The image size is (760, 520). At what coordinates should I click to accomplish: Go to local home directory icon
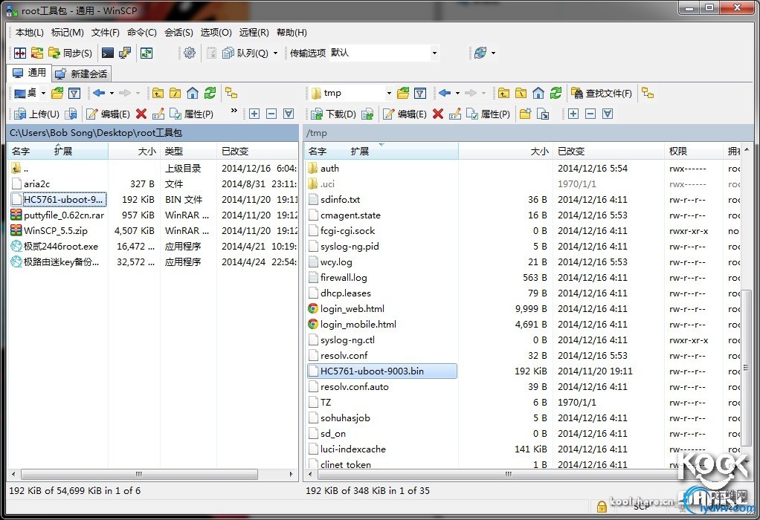pyautogui.click(x=193, y=93)
